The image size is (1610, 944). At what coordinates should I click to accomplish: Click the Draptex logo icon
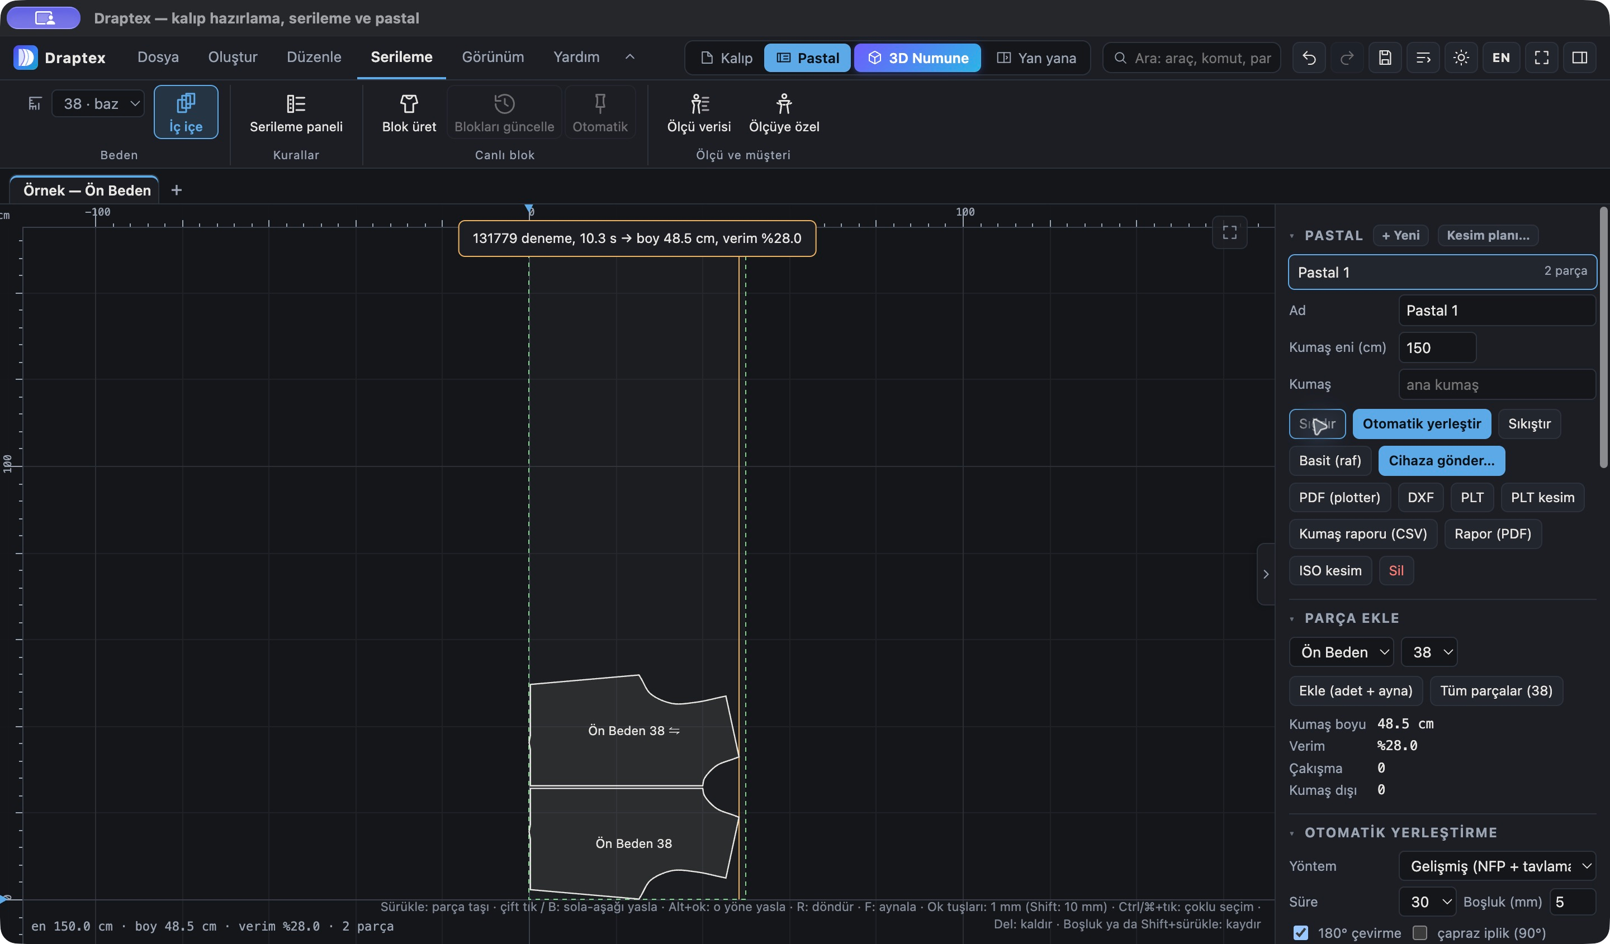(26, 58)
